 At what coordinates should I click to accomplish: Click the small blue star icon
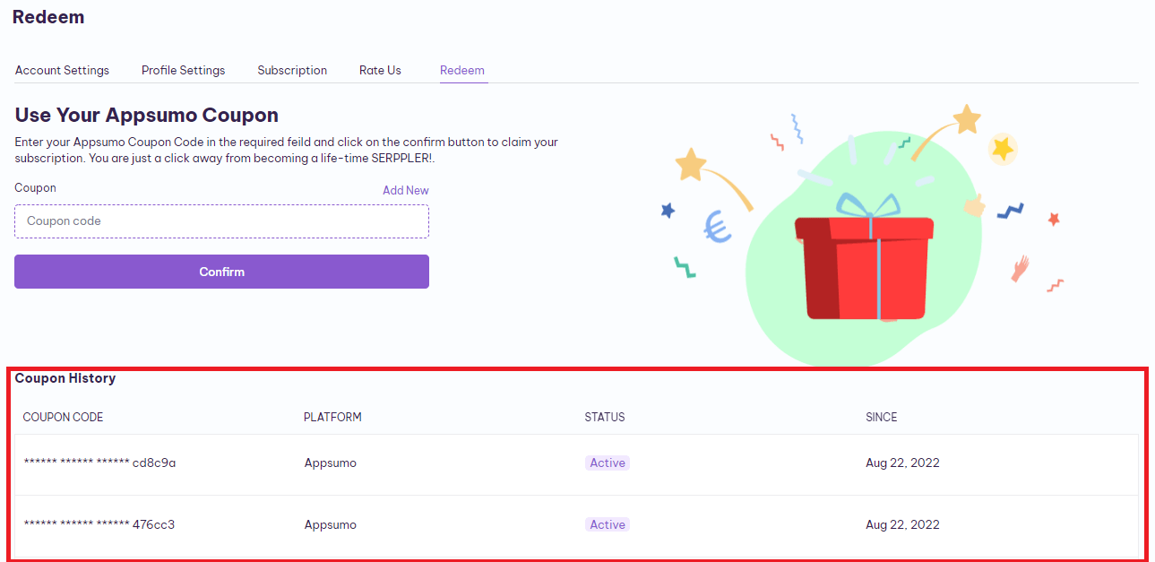[668, 211]
